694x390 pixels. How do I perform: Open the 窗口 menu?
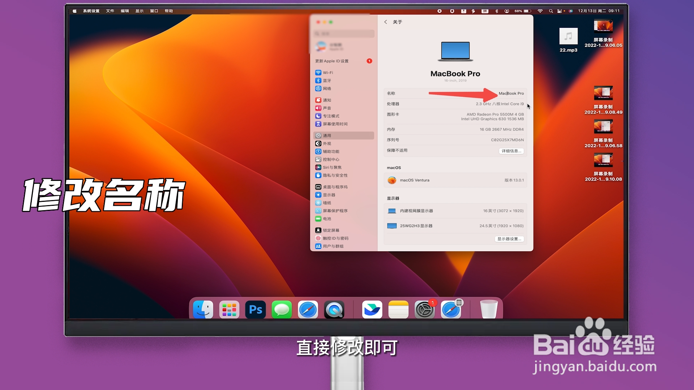tap(154, 11)
